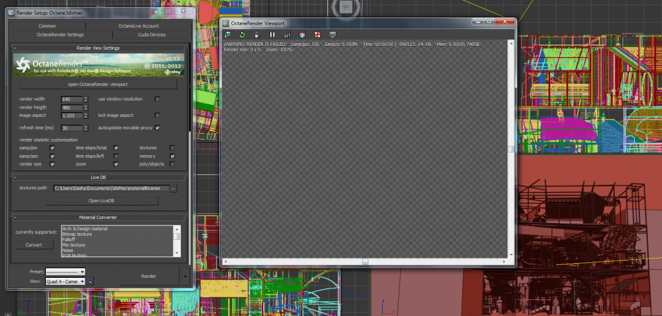Click the textures path browse (...) button
The image size is (662, 316).
173,189
